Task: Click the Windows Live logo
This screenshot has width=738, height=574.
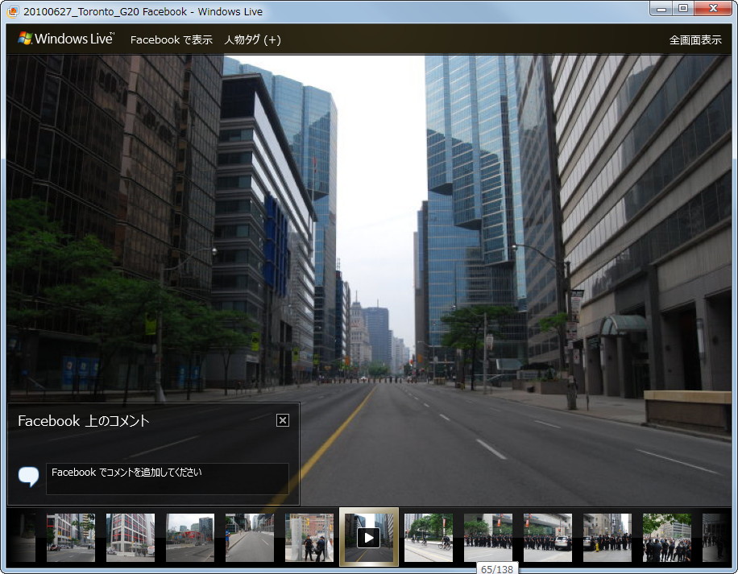Action: (x=66, y=39)
